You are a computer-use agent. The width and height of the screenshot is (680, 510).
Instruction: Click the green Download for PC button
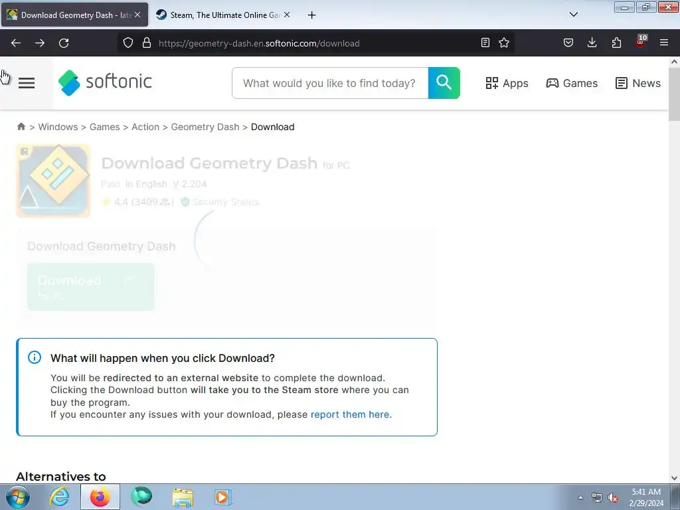pos(91,287)
